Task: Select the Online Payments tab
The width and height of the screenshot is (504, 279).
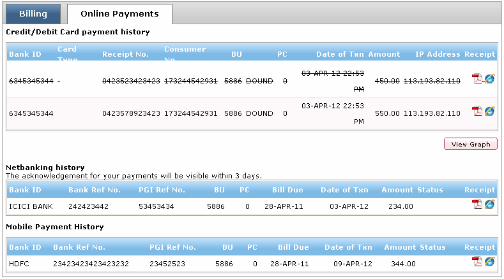Action: point(119,13)
